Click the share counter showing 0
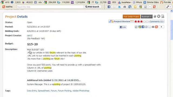The image size is (173, 97). click(161, 27)
